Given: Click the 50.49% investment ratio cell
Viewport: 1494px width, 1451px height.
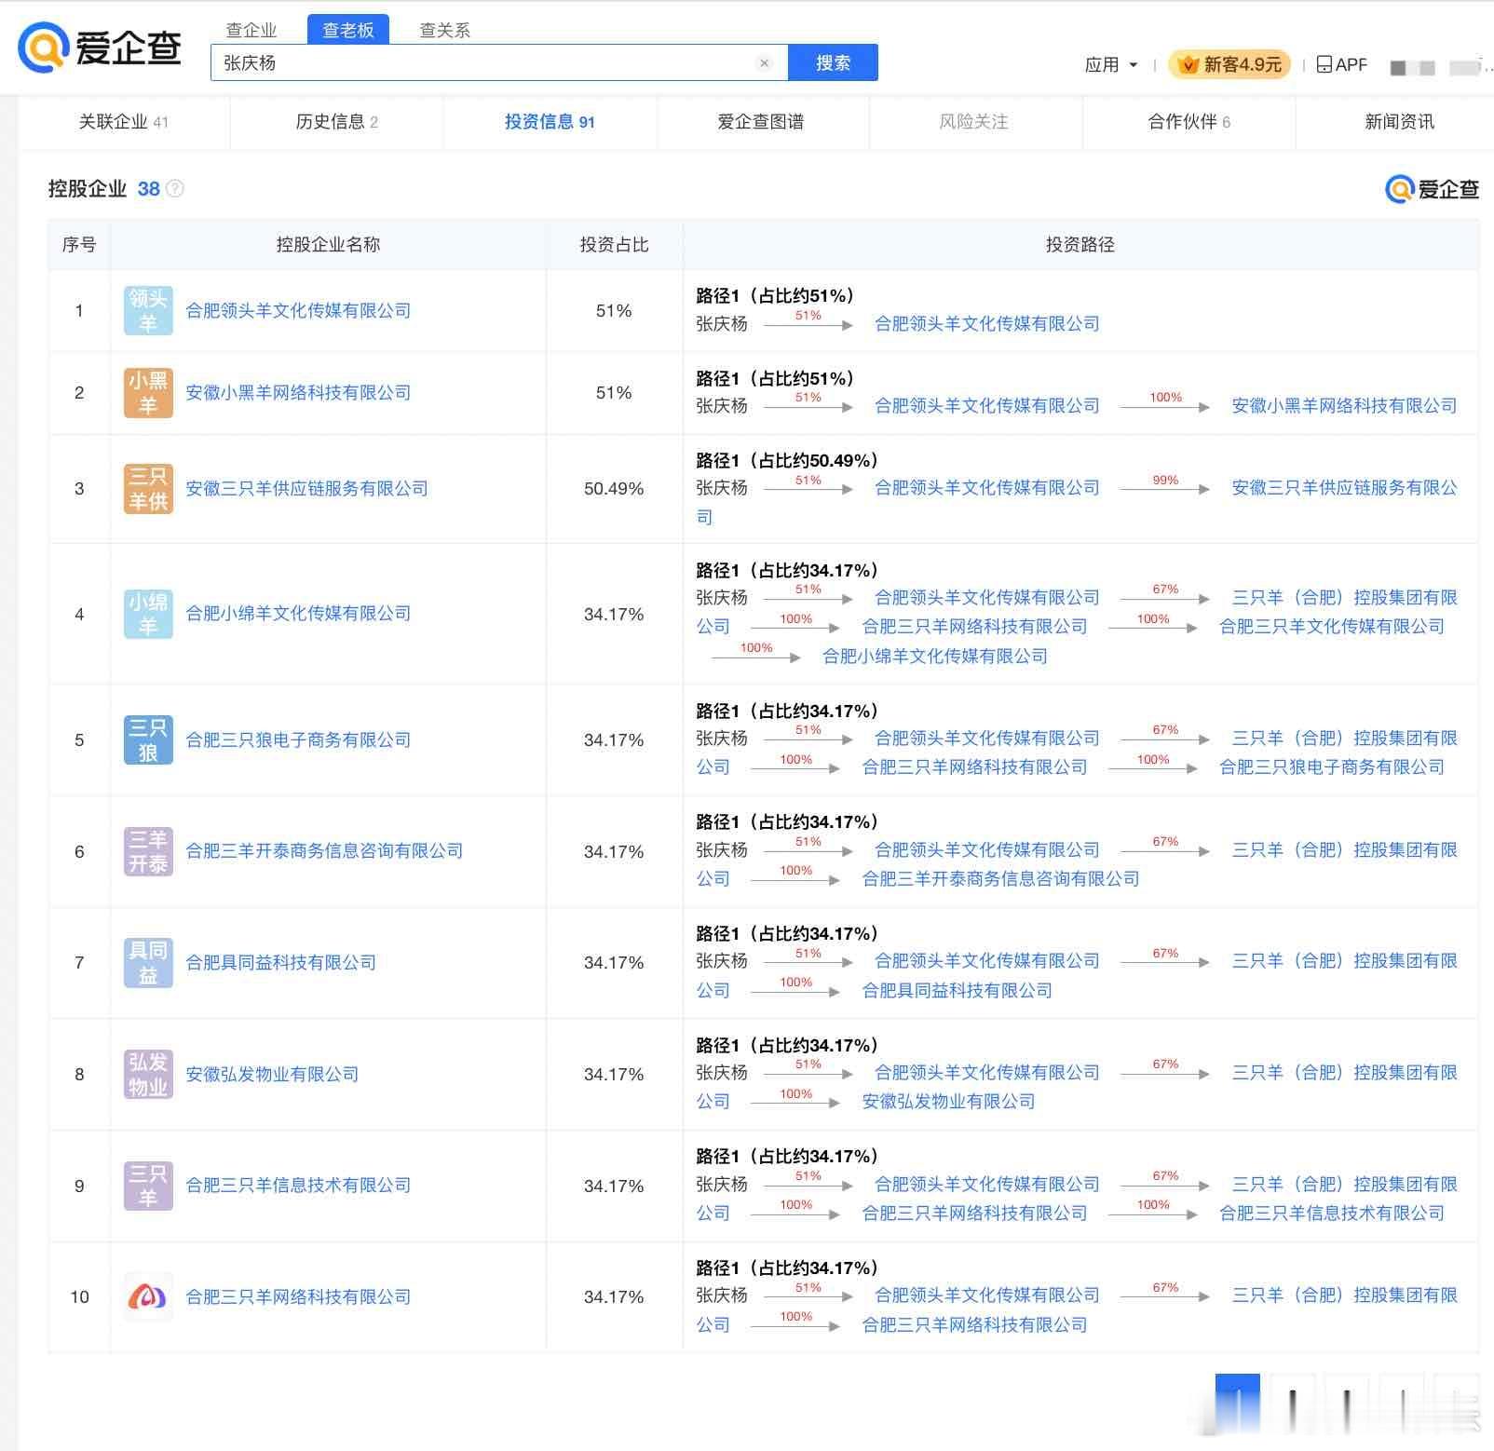Looking at the screenshot, I should pyautogui.click(x=614, y=489).
